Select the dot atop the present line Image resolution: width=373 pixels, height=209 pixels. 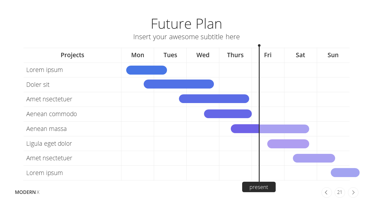click(259, 45)
